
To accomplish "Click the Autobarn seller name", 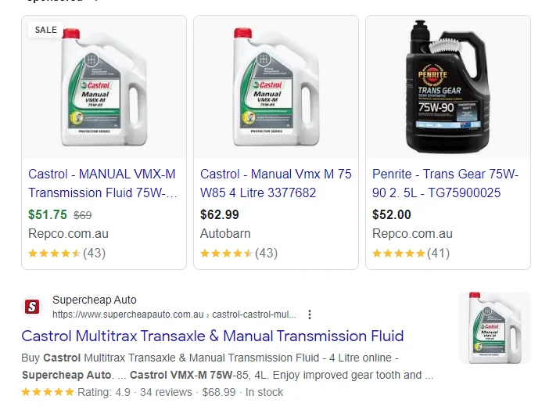I will click(227, 233).
